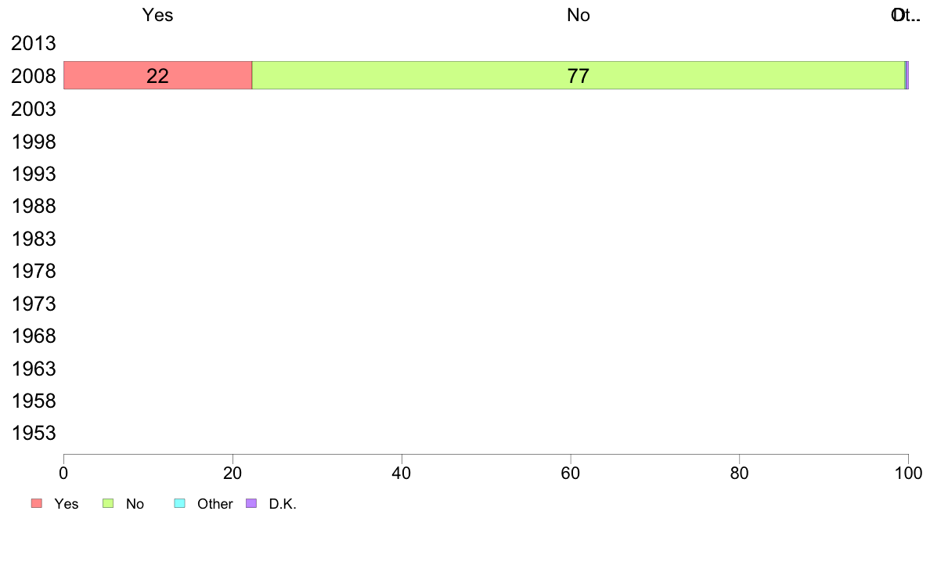Screen dimensions: 930x576
Task: Click the No column header at top
Action: tap(579, 15)
